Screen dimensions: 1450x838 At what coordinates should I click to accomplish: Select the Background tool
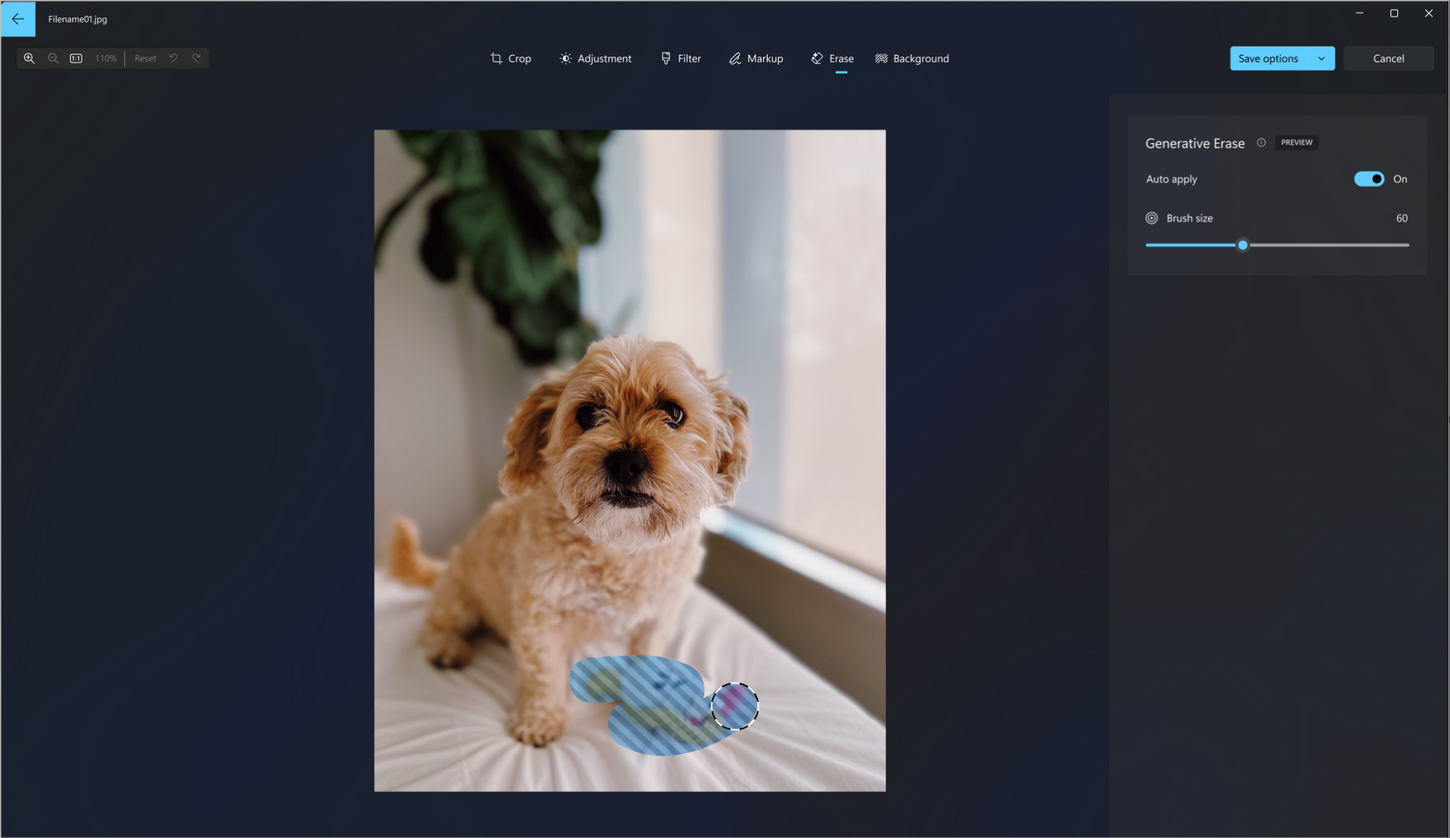[x=911, y=58]
